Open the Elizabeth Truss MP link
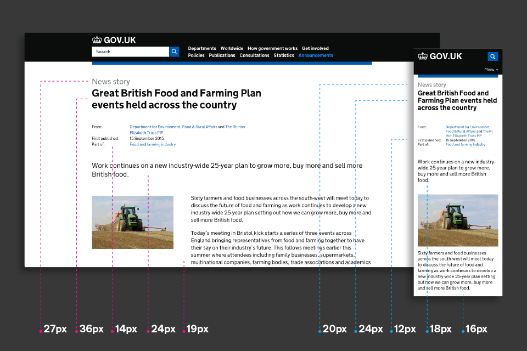Image resolution: width=527 pixels, height=351 pixels. pyautogui.click(x=147, y=133)
